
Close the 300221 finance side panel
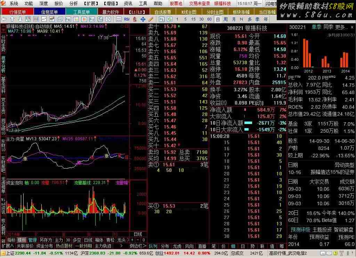pyautogui.click(x=352, y=27)
